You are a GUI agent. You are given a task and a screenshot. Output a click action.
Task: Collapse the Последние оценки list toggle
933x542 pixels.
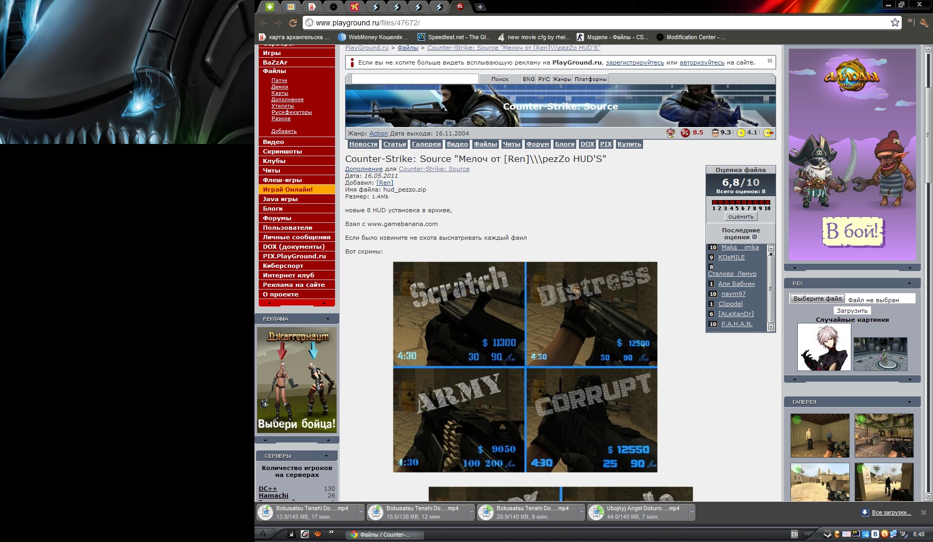[x=754, y=237]
